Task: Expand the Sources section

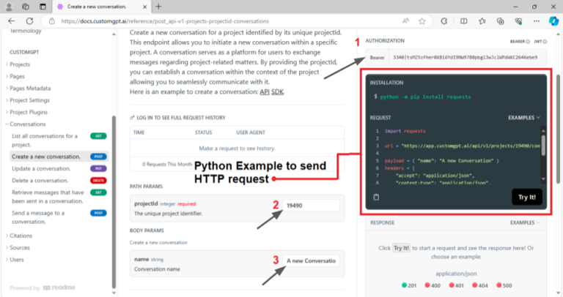Action: pyautogui.click(x=20, y=247)
